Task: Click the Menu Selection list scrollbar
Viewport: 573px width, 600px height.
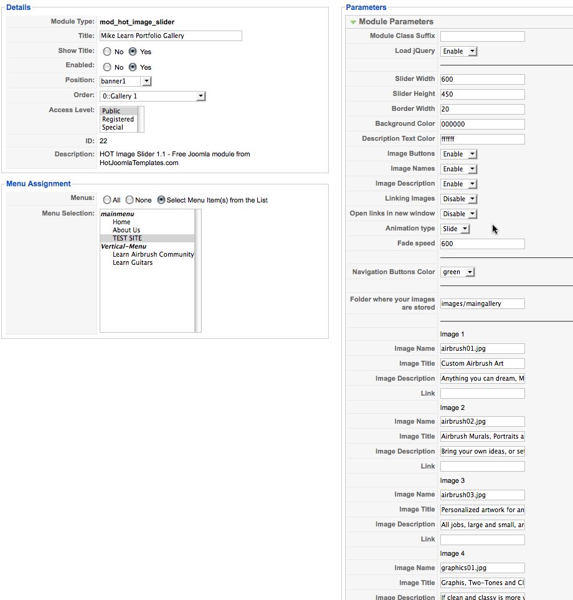Action: 198,270
